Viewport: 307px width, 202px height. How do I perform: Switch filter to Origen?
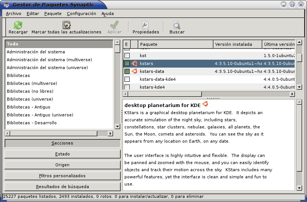pos(62,165)
